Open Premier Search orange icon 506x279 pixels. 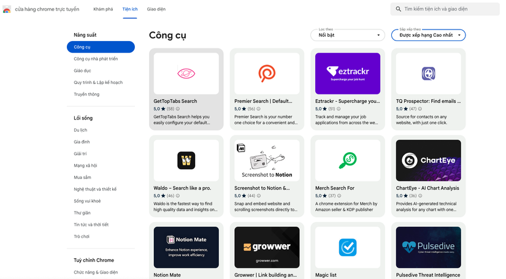click(x=267, y=74)
